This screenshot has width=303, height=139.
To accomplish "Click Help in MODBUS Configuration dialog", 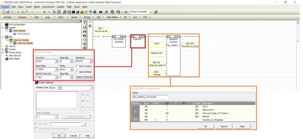I will tap(242, 126).
